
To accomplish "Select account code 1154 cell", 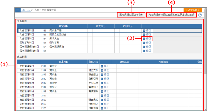I will [44, 39].
